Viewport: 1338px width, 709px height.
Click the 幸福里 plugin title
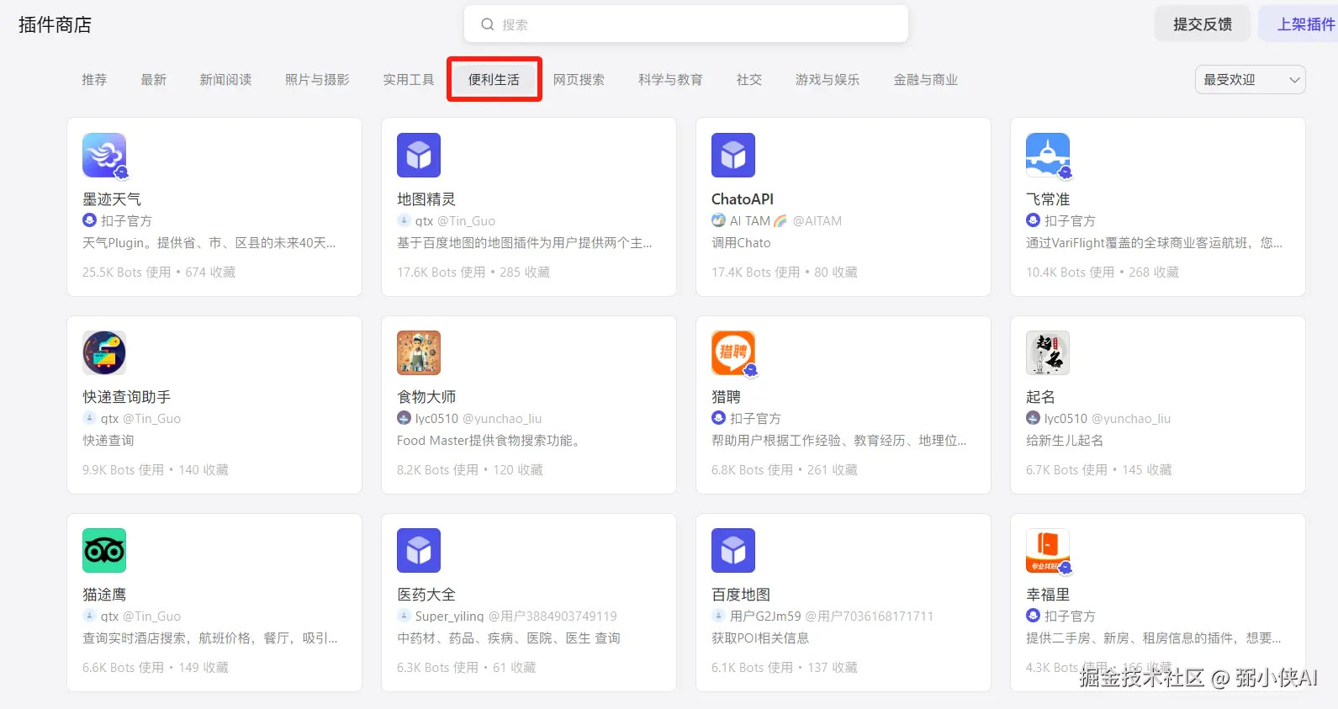pos(1048,595)
